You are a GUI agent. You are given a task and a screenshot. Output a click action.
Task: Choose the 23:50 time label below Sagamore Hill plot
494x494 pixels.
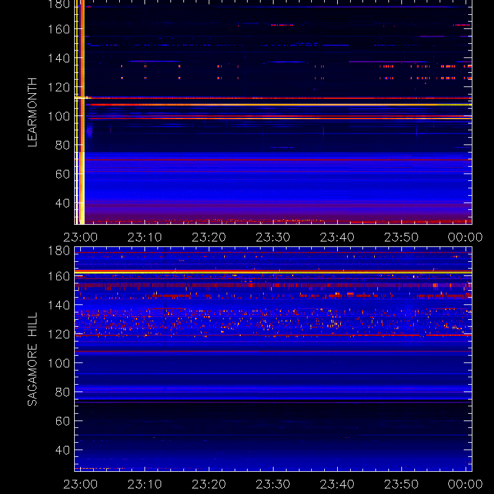[401, 484]
